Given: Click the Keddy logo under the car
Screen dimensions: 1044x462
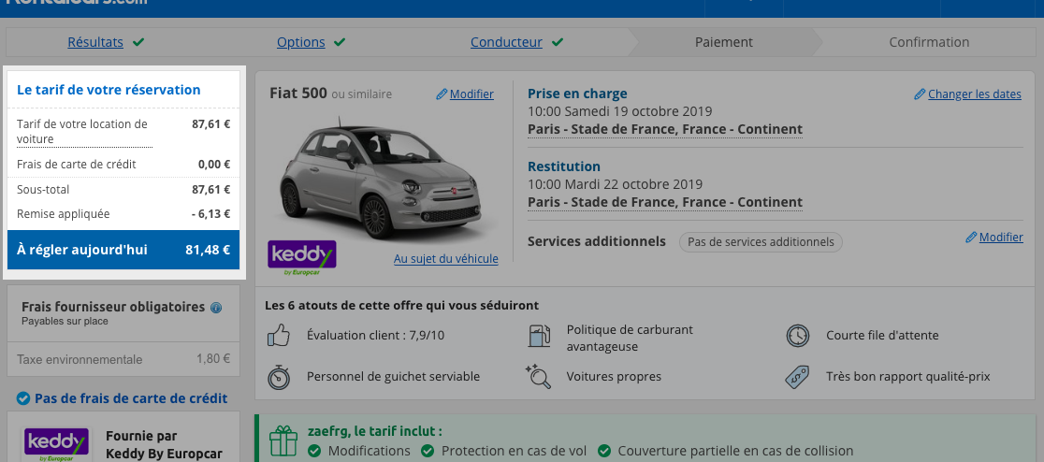Looking at the screenshot, I should pos(301,257).
